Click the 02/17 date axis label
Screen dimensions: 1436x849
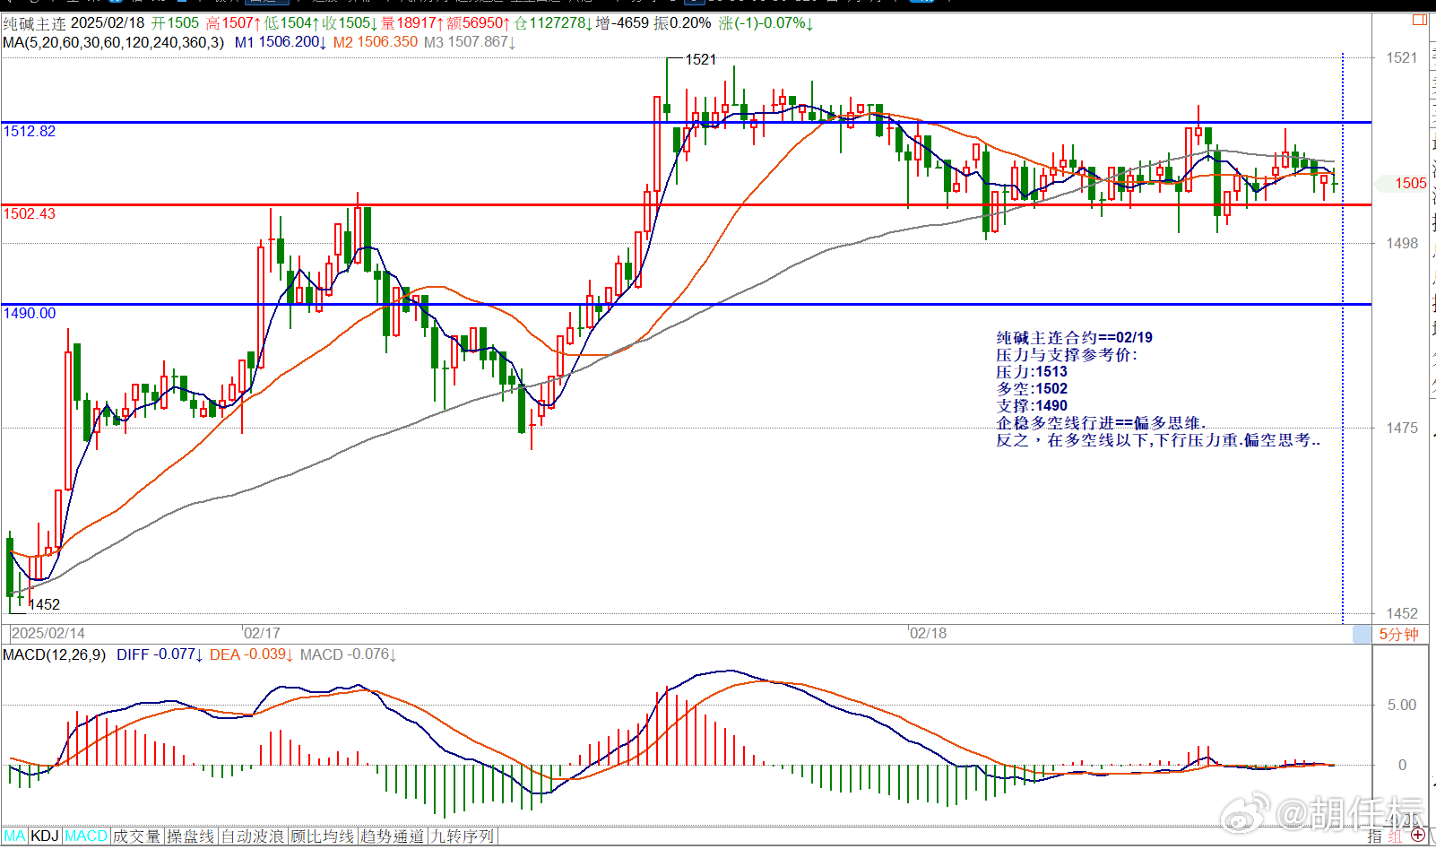(x=262, y=633)
